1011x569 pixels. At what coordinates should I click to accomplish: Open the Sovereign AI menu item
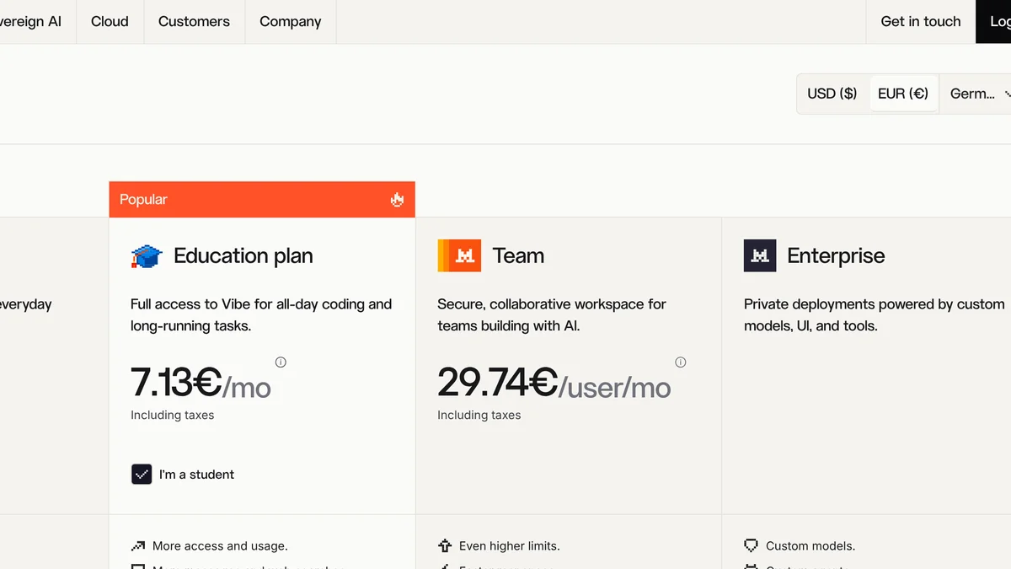click(30, 22)
